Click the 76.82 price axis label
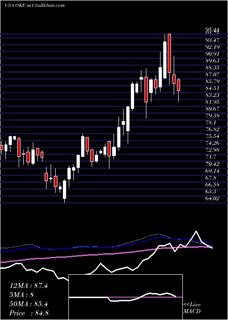Image resolution: width=228 pixels, height=320 pixels. click(x=212, y=129)
